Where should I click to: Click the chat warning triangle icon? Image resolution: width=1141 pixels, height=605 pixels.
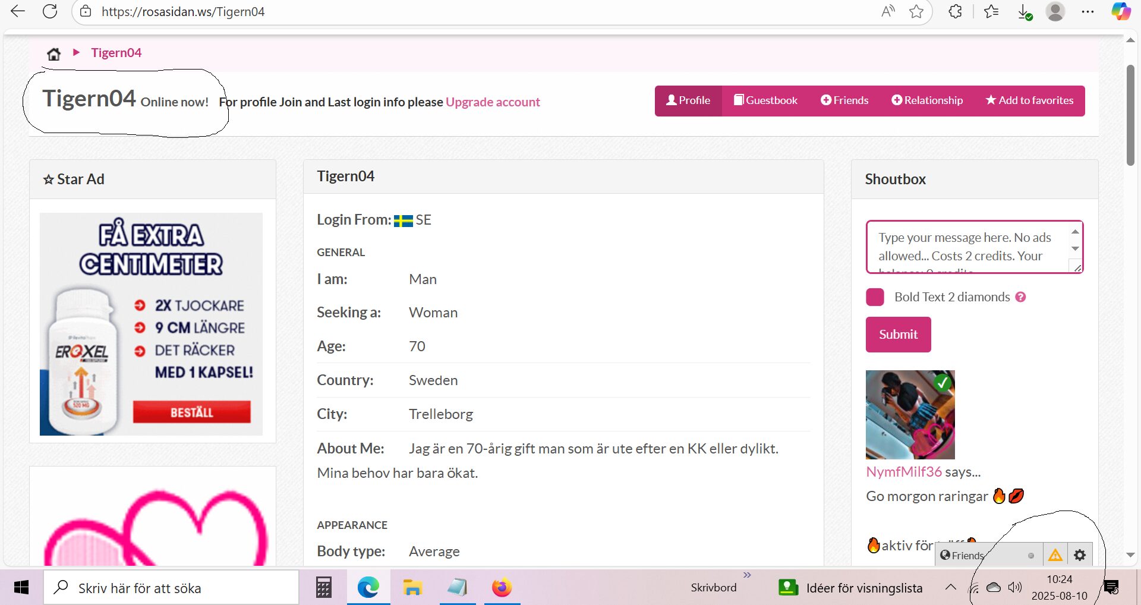tap(1055, 555)
